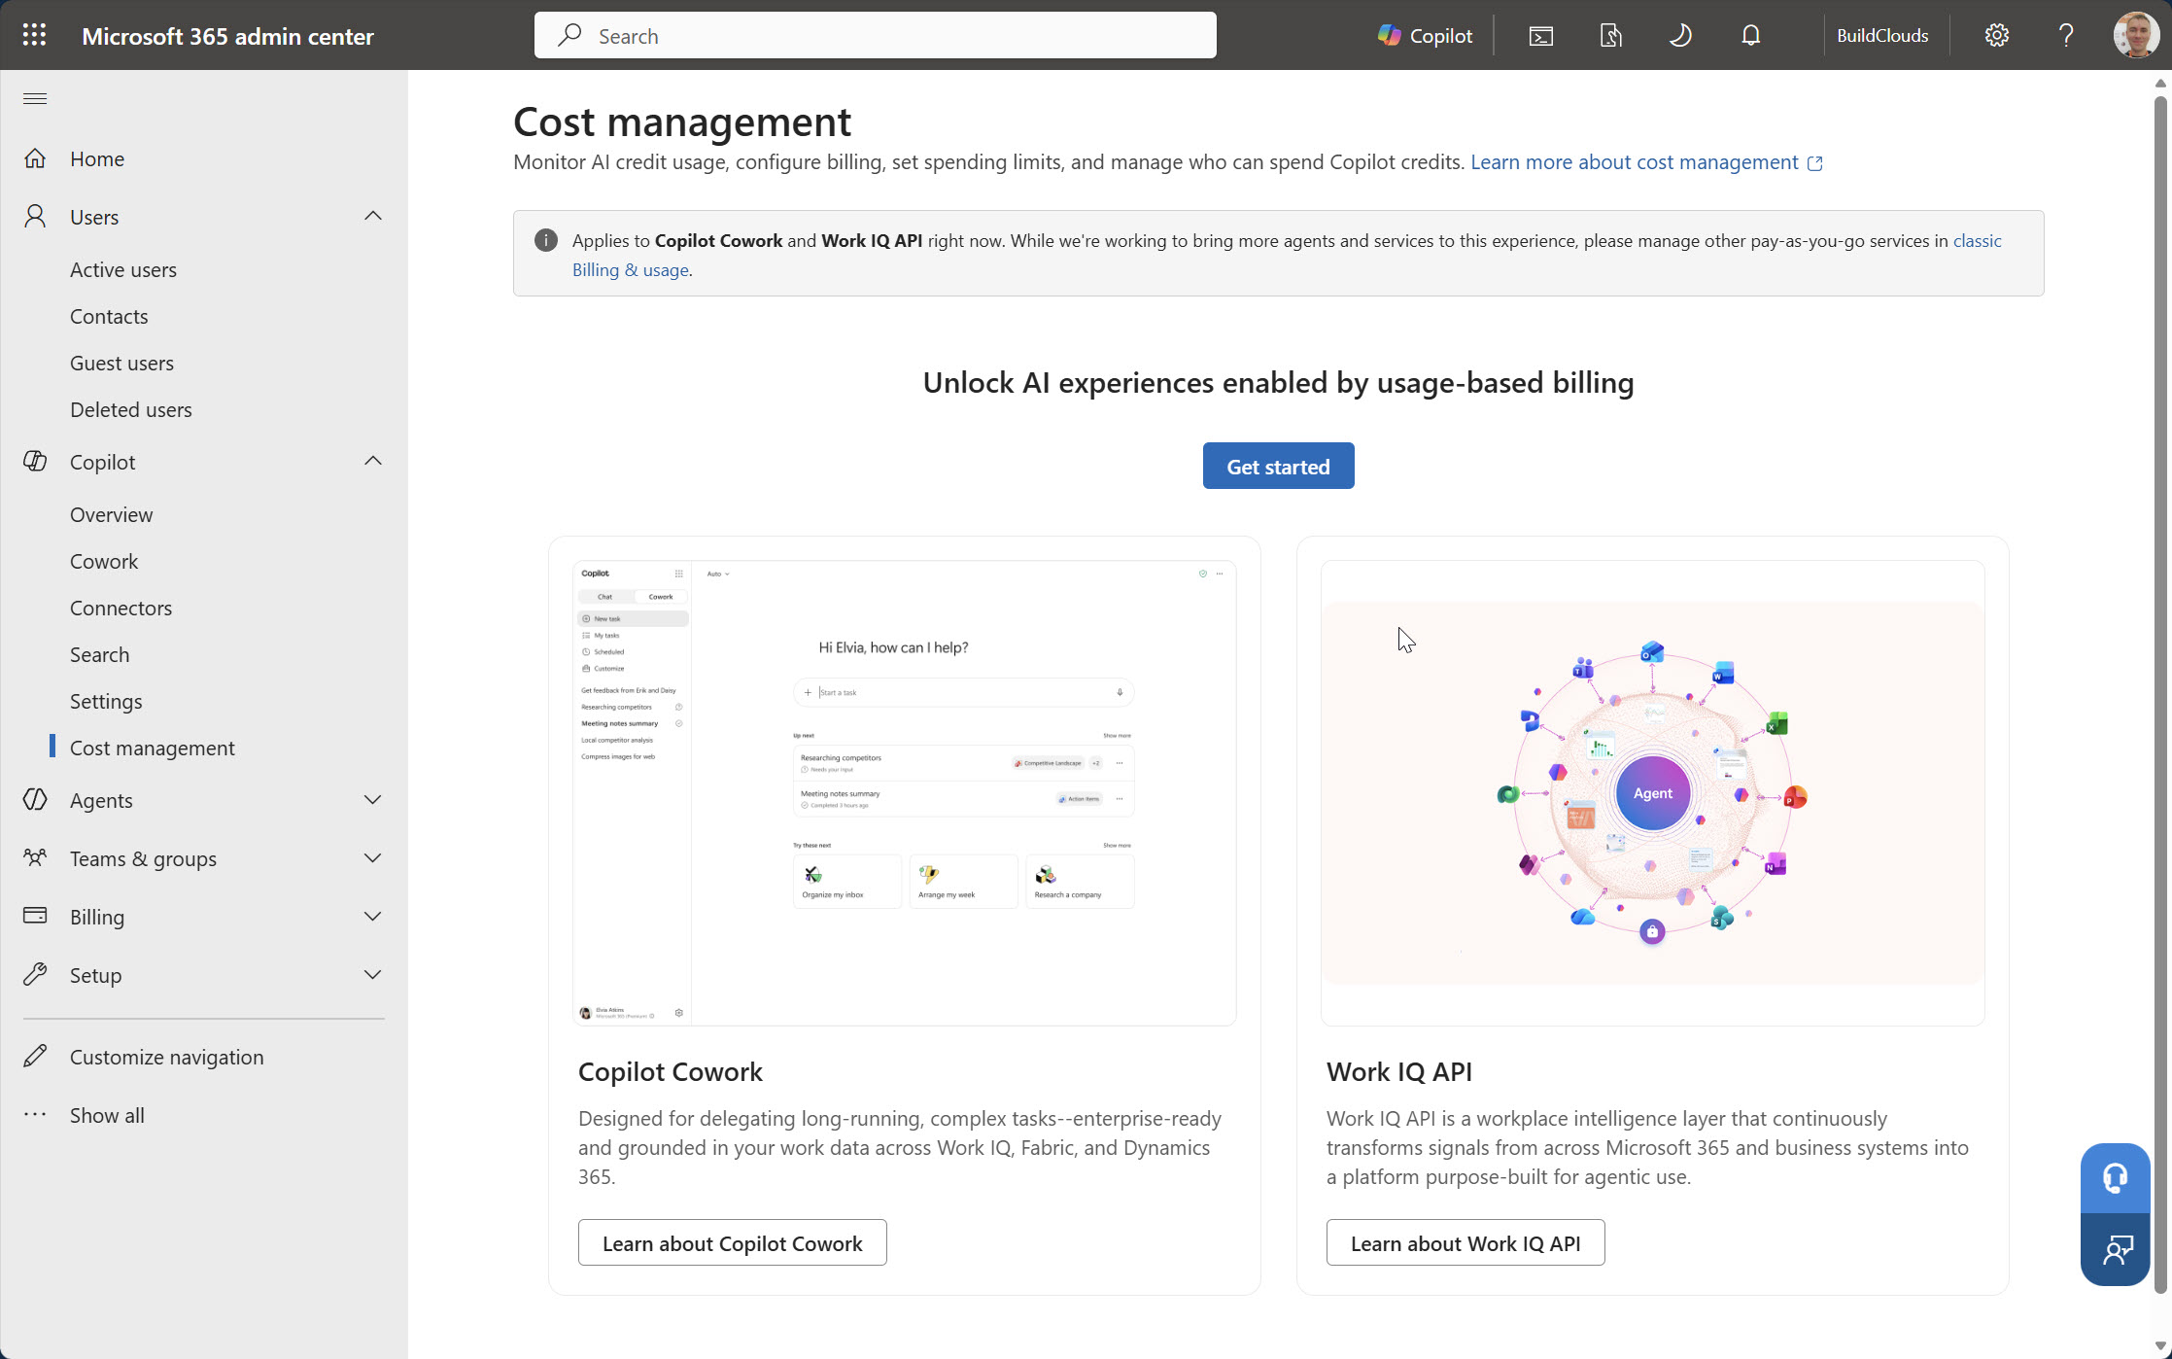Viewport: 2172px width, 1359px height.
Task: Open Learn more about cost management link
Action: [x=1646, y=162]
